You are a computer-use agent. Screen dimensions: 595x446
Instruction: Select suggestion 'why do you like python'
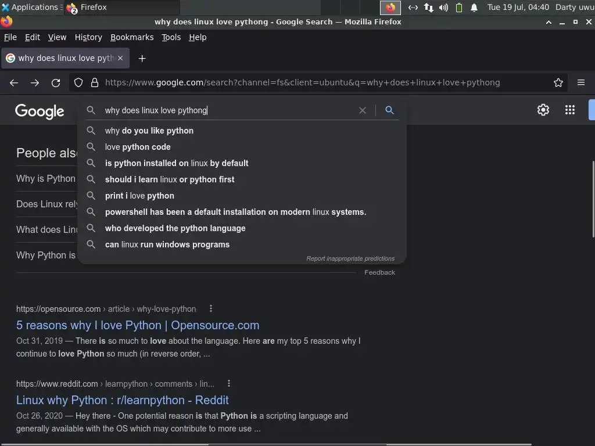tap(242, 131)
